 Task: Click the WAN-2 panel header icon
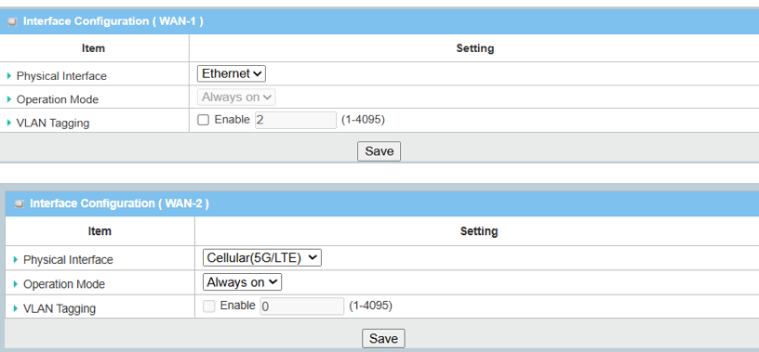pos(19,204)
